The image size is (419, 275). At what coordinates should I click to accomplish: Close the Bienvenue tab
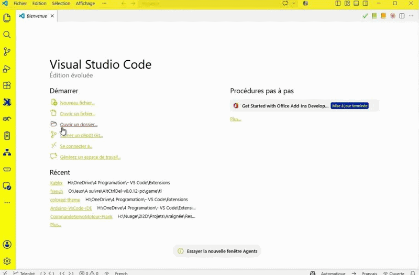pyautogui.click(x=52, y=16)
